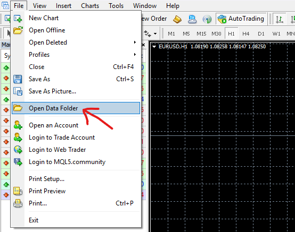Screen dimensions: 295x232
Task: Switch timeframe to M15
Action: pyautogui.click(x=201, y=34)
